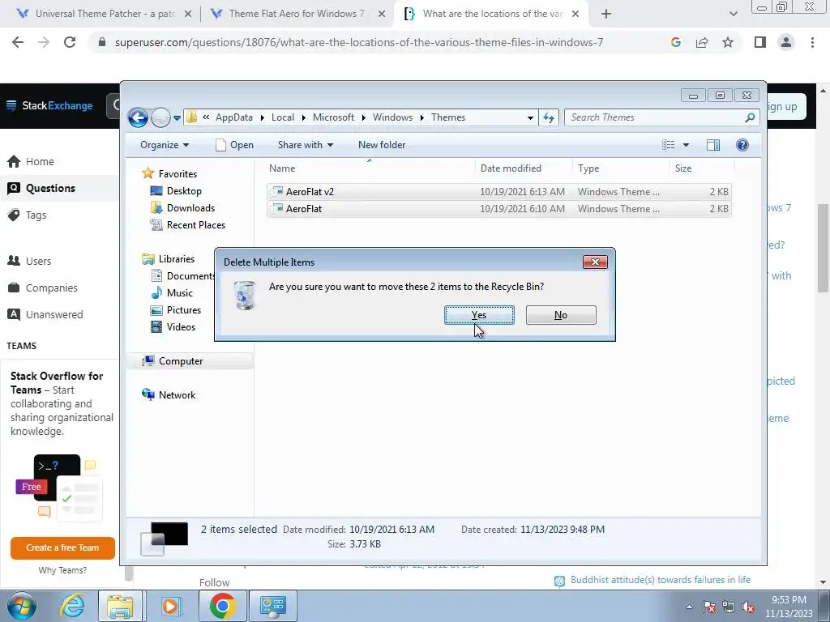Open Chrome tab search chevron
The width and height of the screenshot is (830, 622).
[x=733, y=15]
